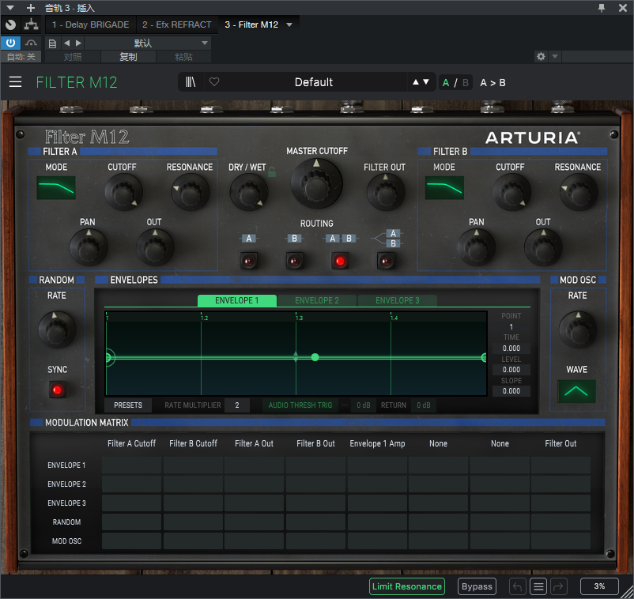The image size is (634, 599).
Task: Enable parallel A/B routing LED button
Action: tap(386, 261)
